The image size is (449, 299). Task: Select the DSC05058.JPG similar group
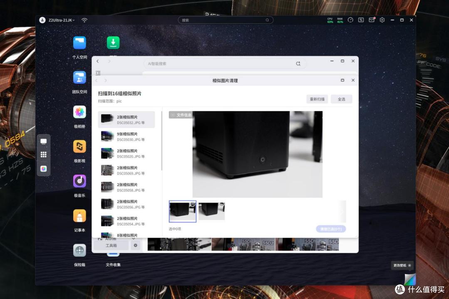[x=126, y=187]
